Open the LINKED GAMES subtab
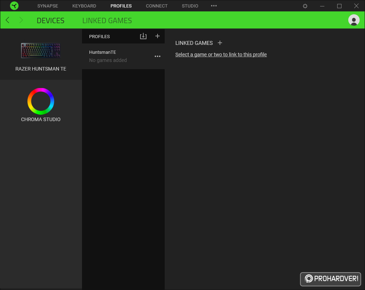The width and height of the screenshot is (365, 290). coord(107,20)
